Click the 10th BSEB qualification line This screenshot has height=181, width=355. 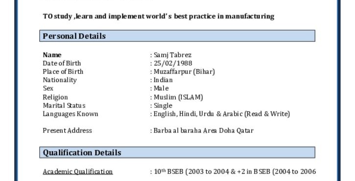coord(235,172)
